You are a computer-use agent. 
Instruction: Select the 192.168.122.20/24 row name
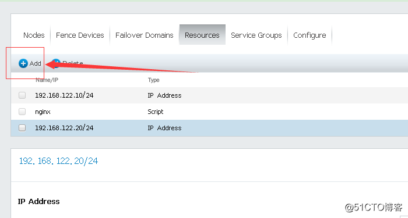click(64, 128)
